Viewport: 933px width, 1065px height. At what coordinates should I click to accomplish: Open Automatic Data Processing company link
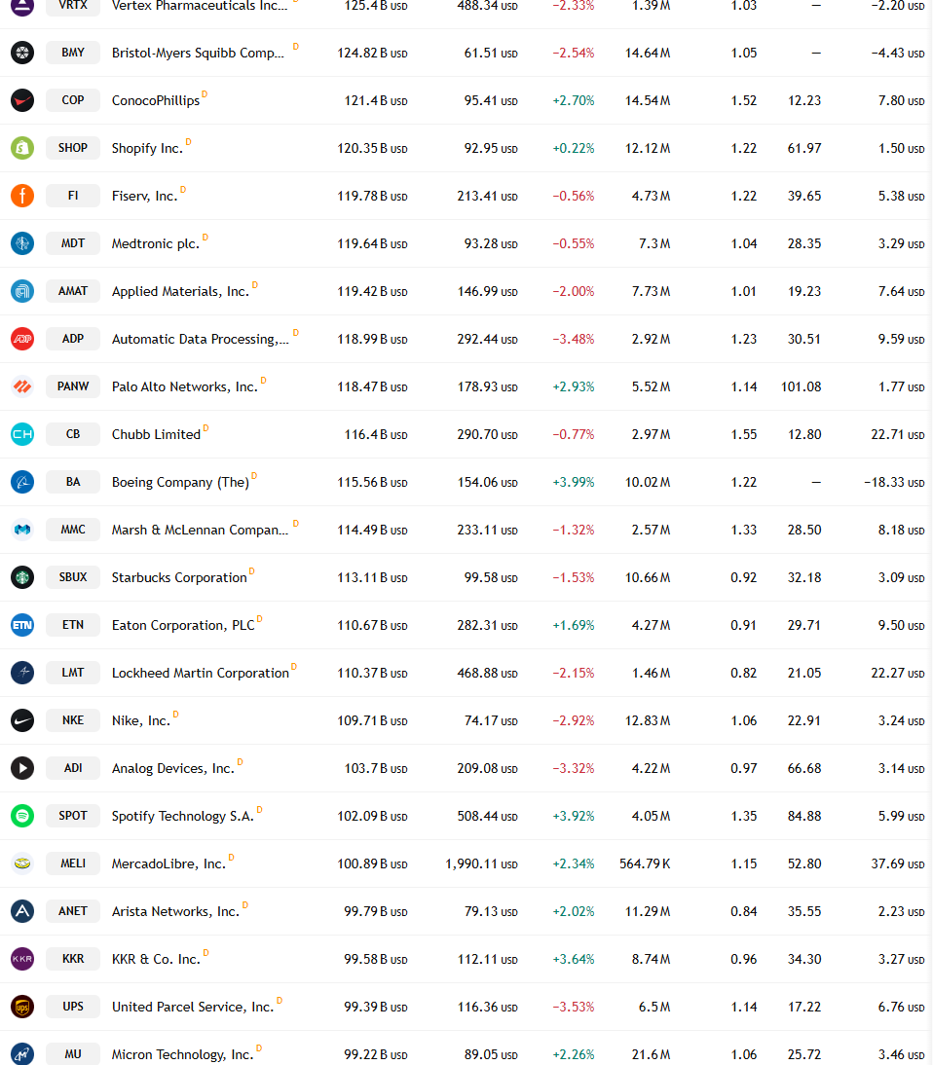[201, 339]
